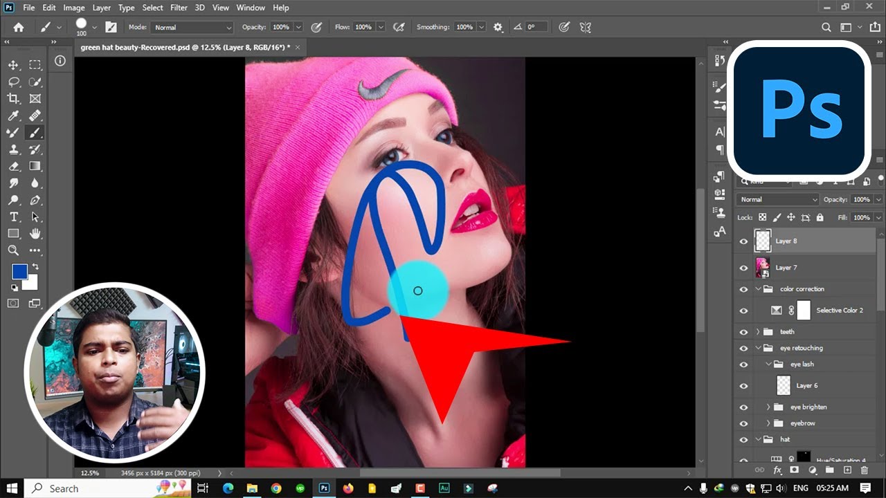Select the Eyedropper tool

click(x=13, y=116)
